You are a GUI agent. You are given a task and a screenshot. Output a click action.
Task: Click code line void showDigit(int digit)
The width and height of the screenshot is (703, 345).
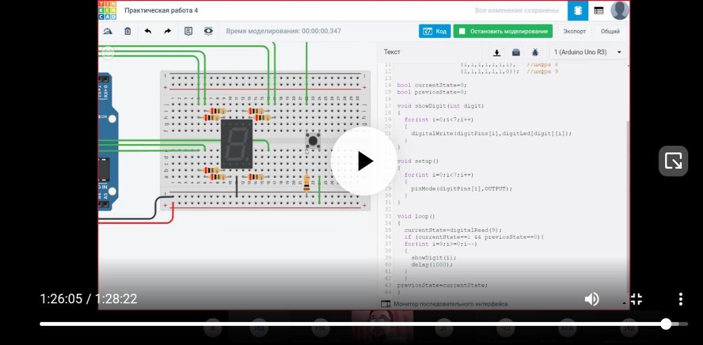440,106
